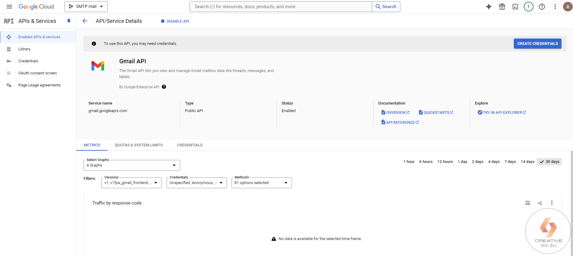Open Page usage agreements in sidebar
573x256 pixels.
[38, 85]
